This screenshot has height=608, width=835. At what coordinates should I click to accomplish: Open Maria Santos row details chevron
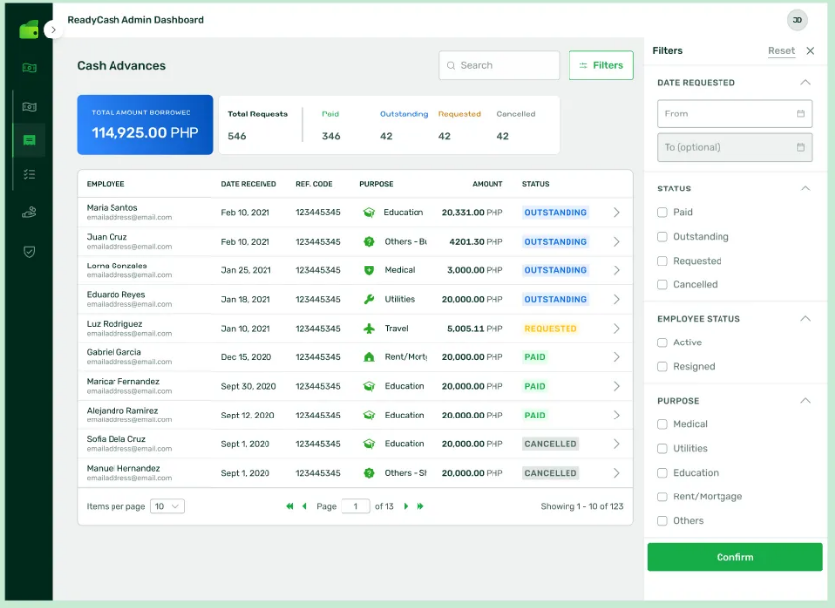click(616, 212)
